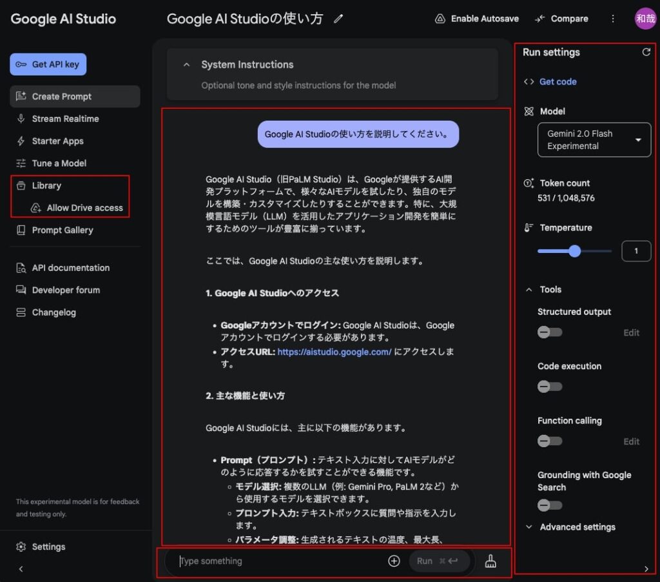Image resolution: width=660 pixels, height=582 pixels.
Task: Toggle Structured output on
Action: pyautogui.click(x=549, y=332)
